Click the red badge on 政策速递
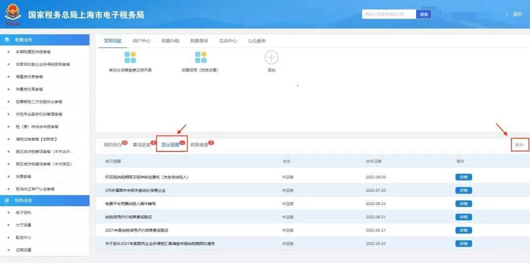 coord(211,142)
